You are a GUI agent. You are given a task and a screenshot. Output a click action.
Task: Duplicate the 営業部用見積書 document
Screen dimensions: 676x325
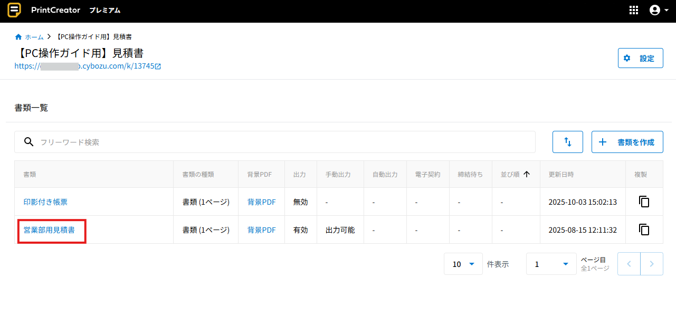(644, 230)
